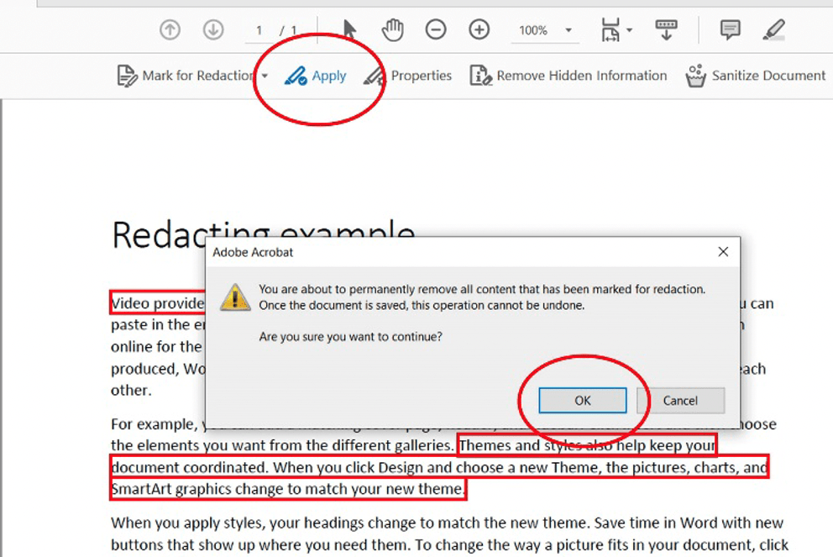This screenshot has width=833, height=557.
Task: Cancel the redaction confirmation dialog
Action: coord(680,400)
